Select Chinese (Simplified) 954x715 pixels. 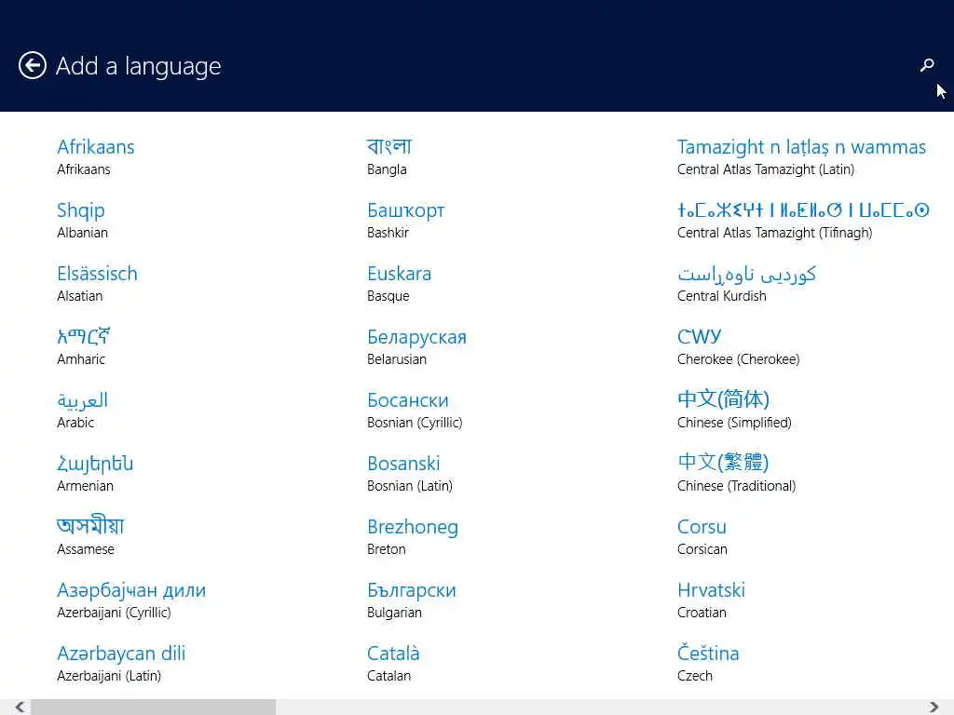(734, 410)
